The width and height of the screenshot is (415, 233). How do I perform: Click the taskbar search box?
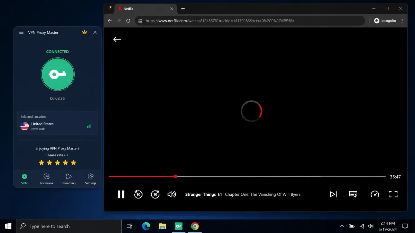point(69,226)
